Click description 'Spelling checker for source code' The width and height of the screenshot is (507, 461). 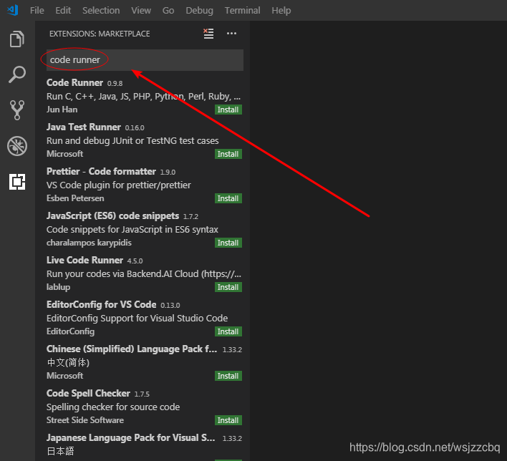point(113,407)
